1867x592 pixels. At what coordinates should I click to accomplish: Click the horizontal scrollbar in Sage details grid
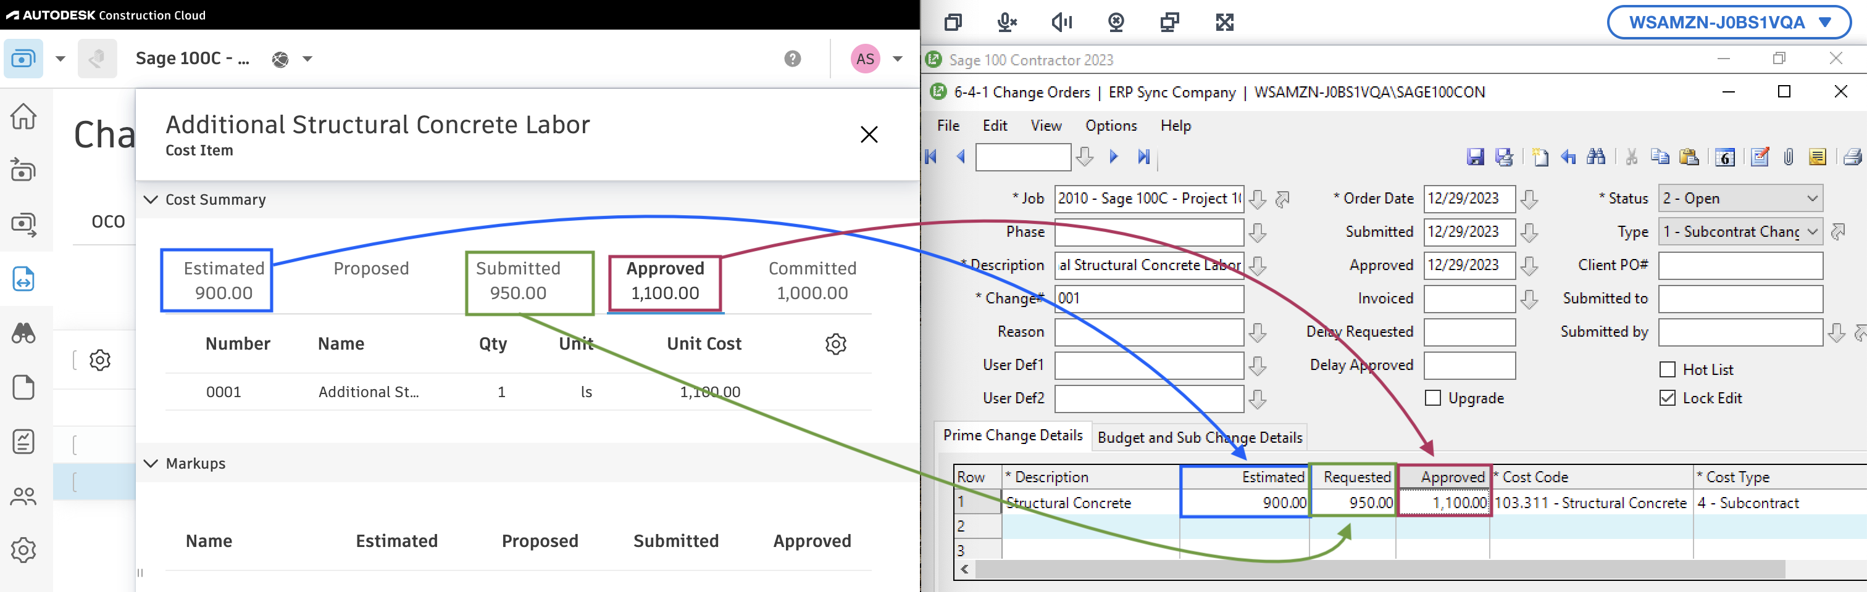[x=1380, y=570]
